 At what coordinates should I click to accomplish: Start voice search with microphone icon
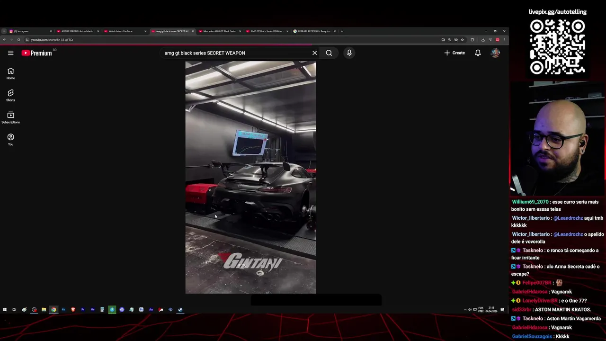point(349,53)
